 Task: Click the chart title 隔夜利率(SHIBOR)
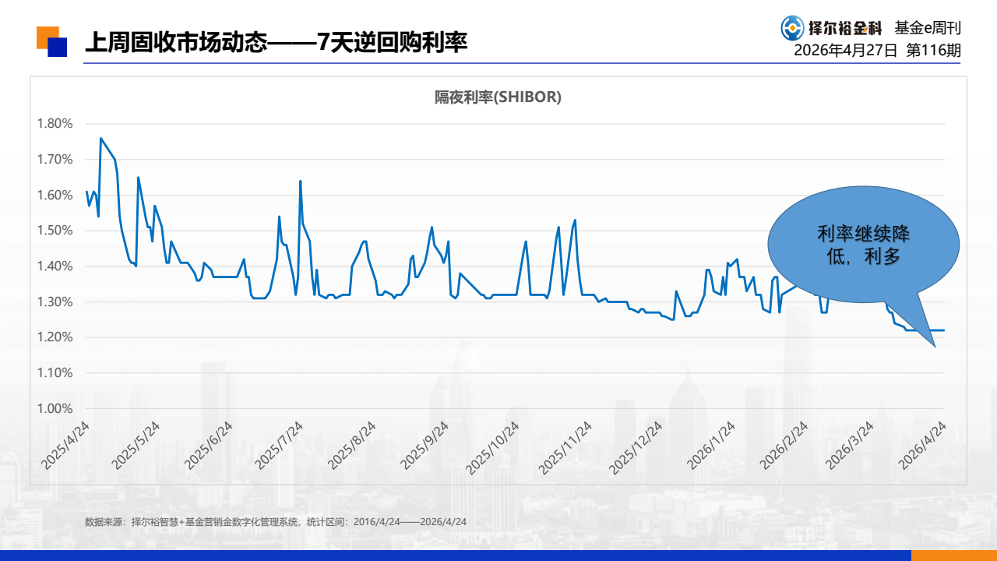498,97
